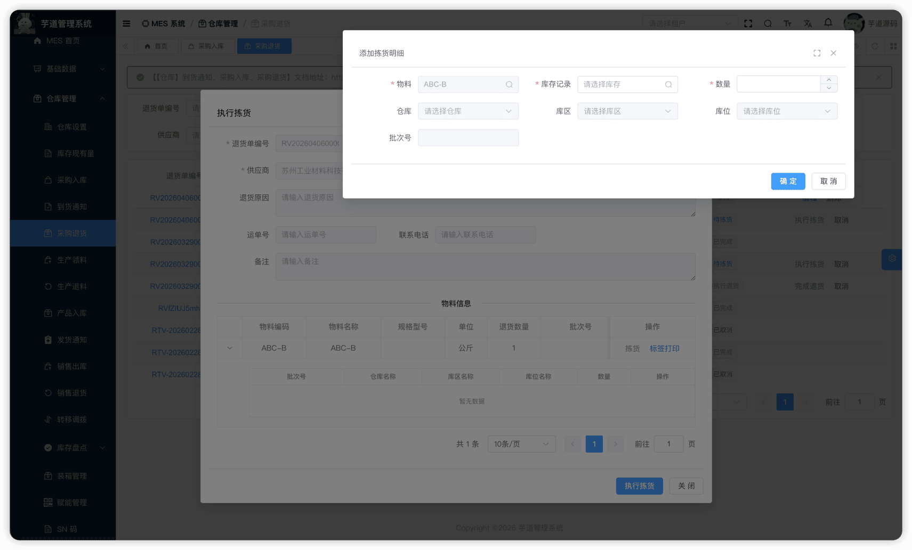
Task: Switch interface language using the translate icon
Action: (x=808, y=23)
